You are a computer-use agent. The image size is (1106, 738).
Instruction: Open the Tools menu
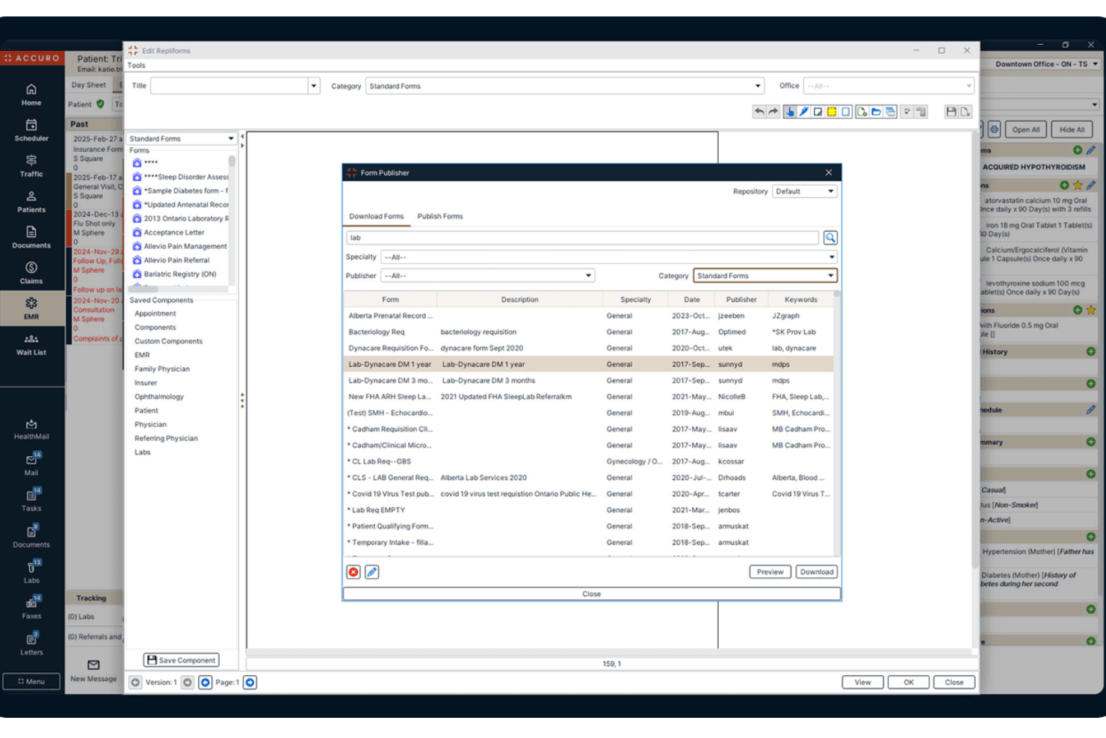coord(136,66)
